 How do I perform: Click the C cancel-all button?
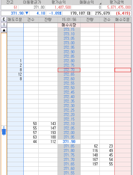(x=4, y=19)
